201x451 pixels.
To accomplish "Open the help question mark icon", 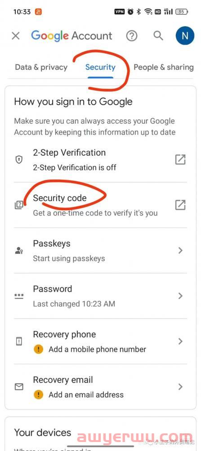I will tap(132, 36).
